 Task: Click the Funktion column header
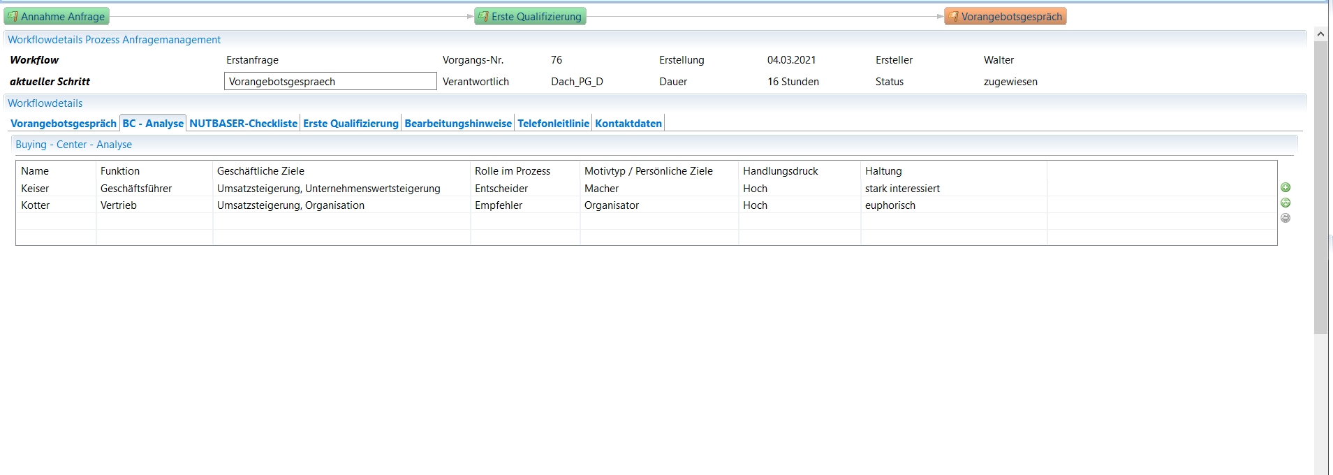coord(154,171)
